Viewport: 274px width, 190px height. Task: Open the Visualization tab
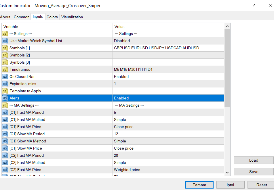(72, 17)
